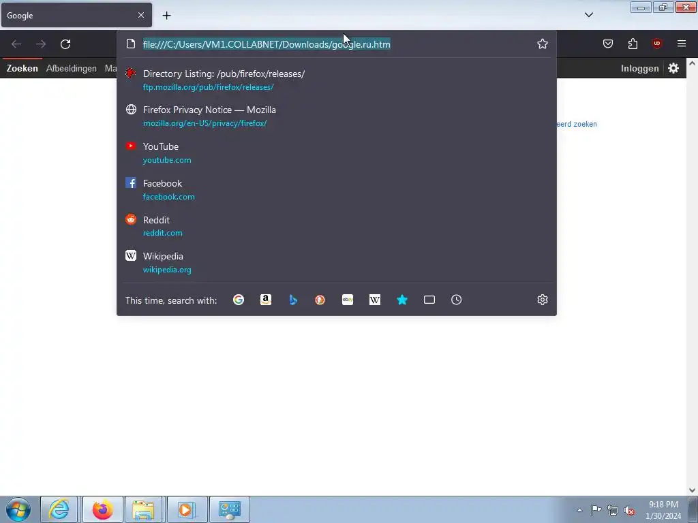Screen dimensions: 698x523
Task: Close the Google tab
Action: (x=141, y=15)
